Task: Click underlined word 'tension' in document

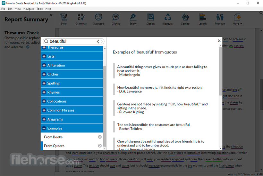Action: tap(94, 165)
